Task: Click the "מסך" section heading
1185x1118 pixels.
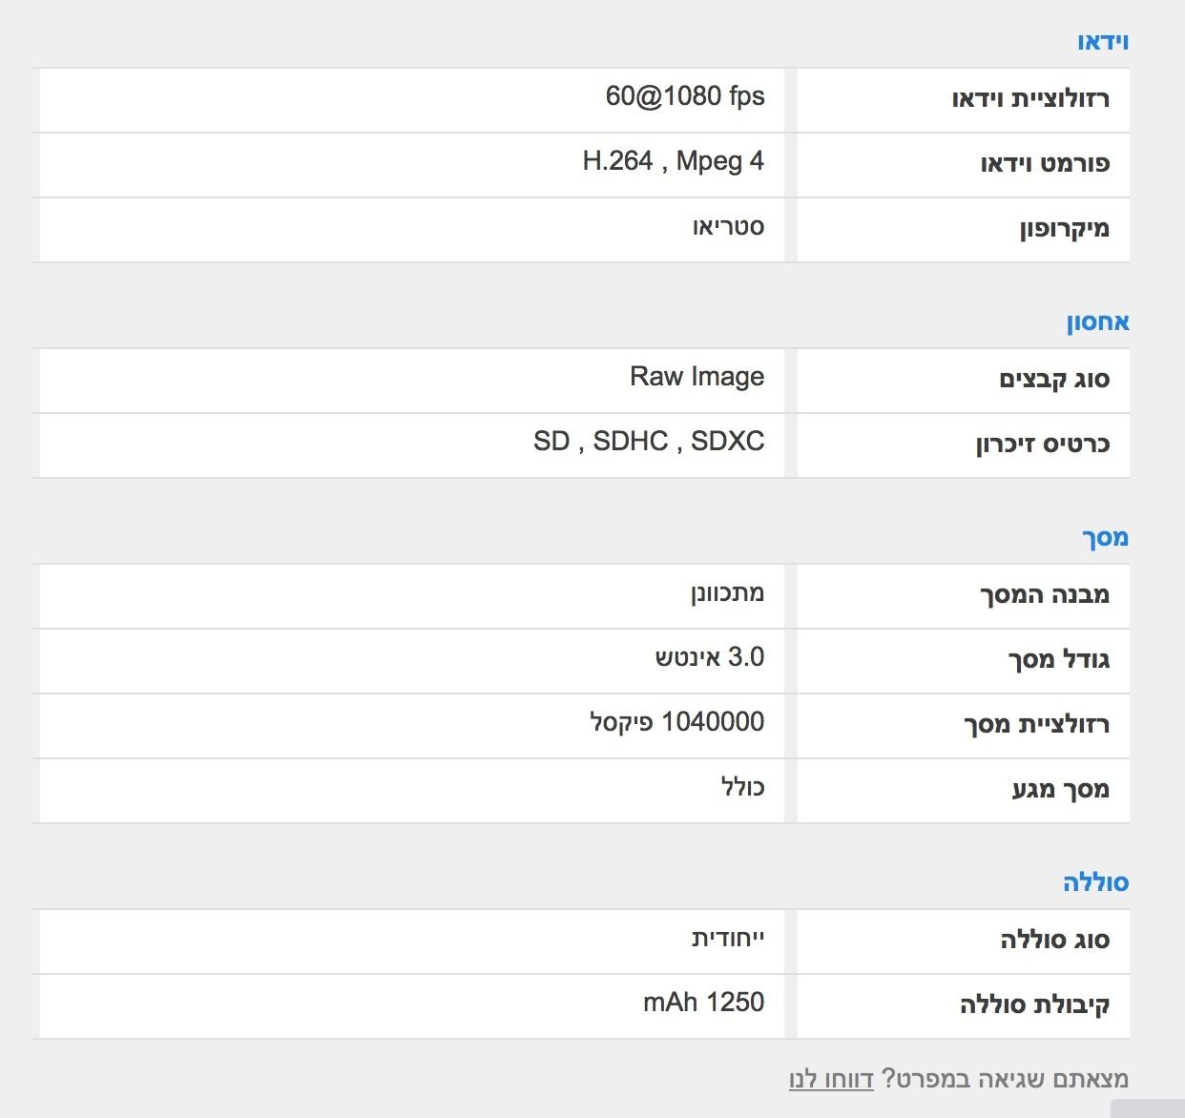Action: (1105, 538)
